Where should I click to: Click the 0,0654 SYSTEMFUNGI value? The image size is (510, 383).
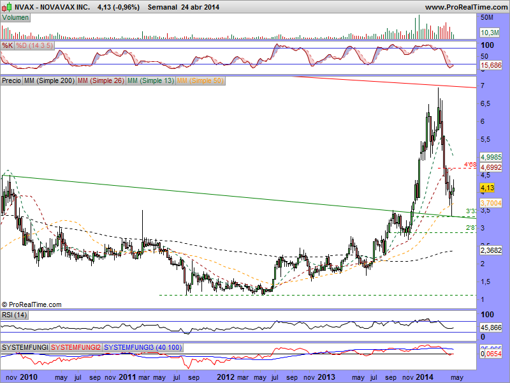coord(491,354)
